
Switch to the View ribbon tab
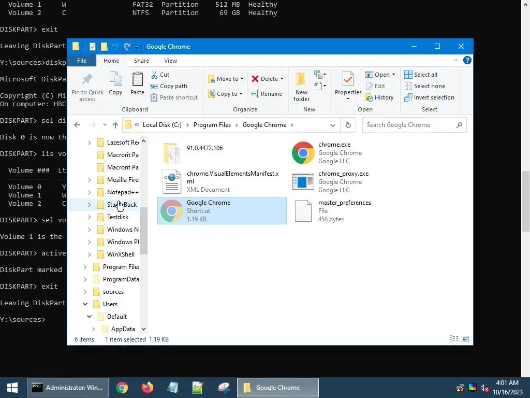pos(170,61)
